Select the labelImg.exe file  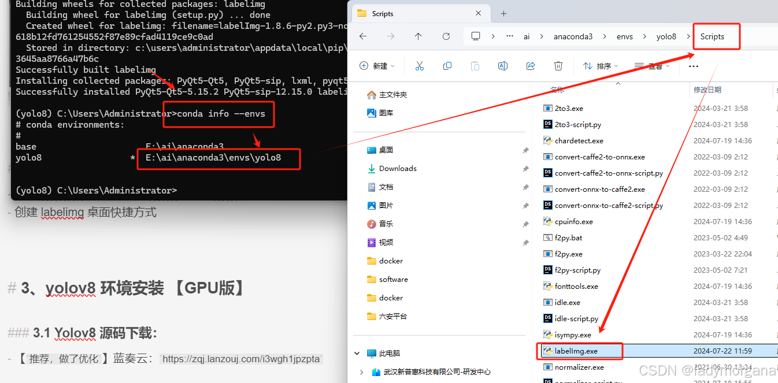tap(576, 351)
